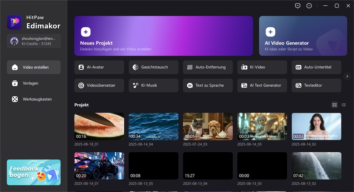Open the AI-Avatar tool button
354x192 pixels.
99,67
